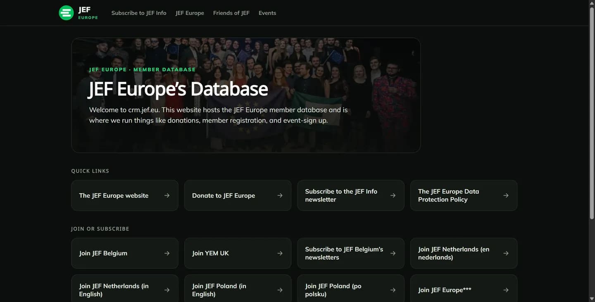Click arrow on Join JEF Netherlands (in English)
Viewport: 595px width, 302px height.
pyautogui.click(x=167, y=290)
